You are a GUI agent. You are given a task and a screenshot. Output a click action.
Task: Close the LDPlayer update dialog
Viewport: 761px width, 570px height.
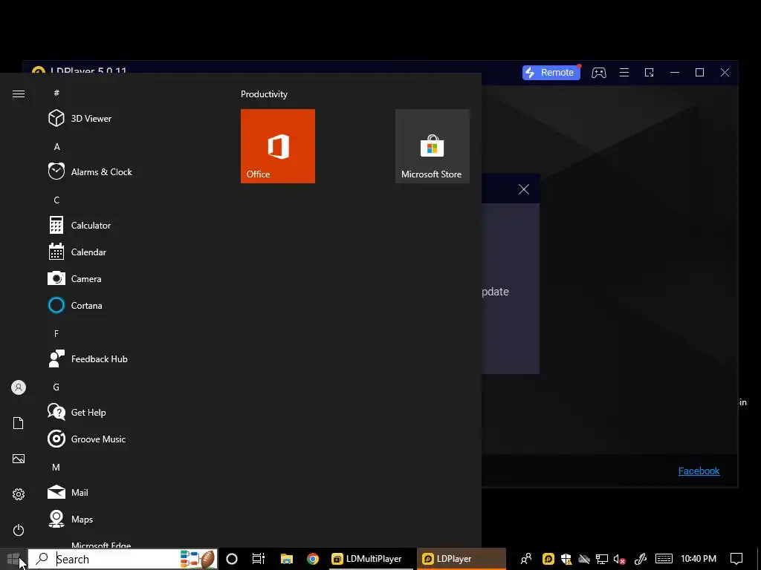point(524,189)
